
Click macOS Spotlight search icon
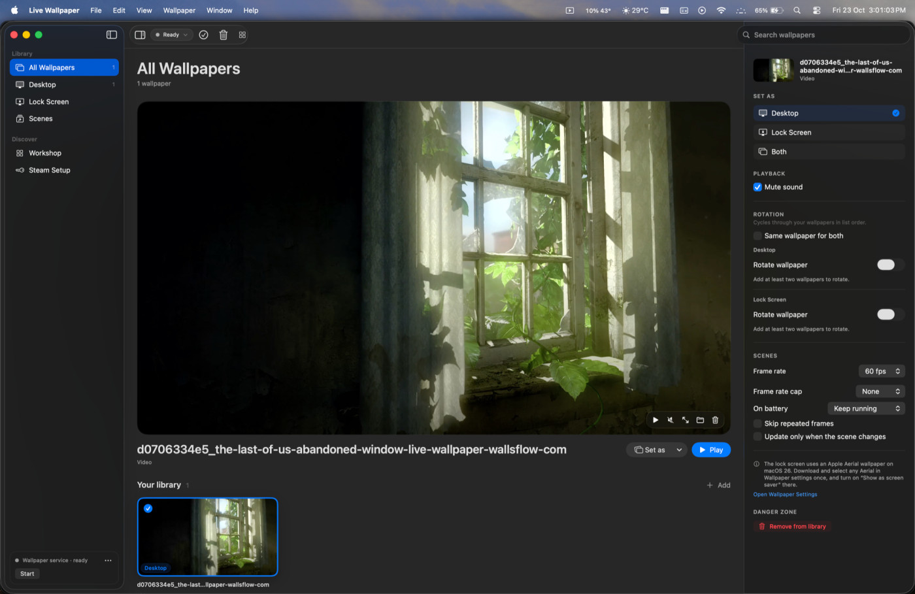coord(797,10)
